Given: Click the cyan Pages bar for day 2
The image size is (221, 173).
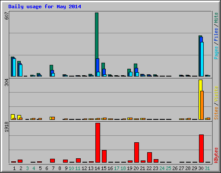Looking at the screenshot, I should point(21,70).
